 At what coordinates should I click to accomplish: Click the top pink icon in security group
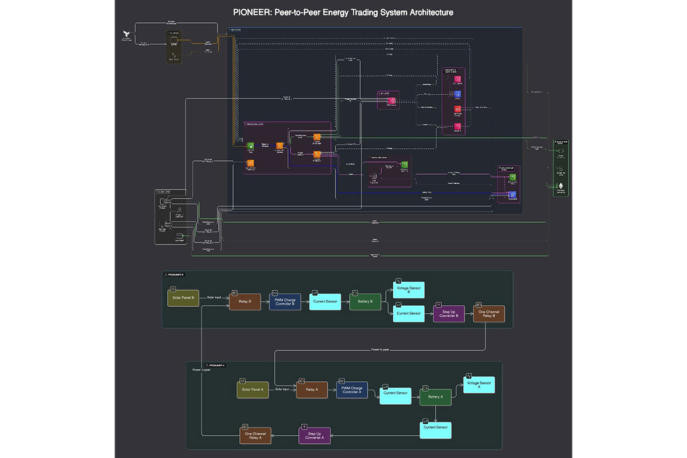coord(457,78)
